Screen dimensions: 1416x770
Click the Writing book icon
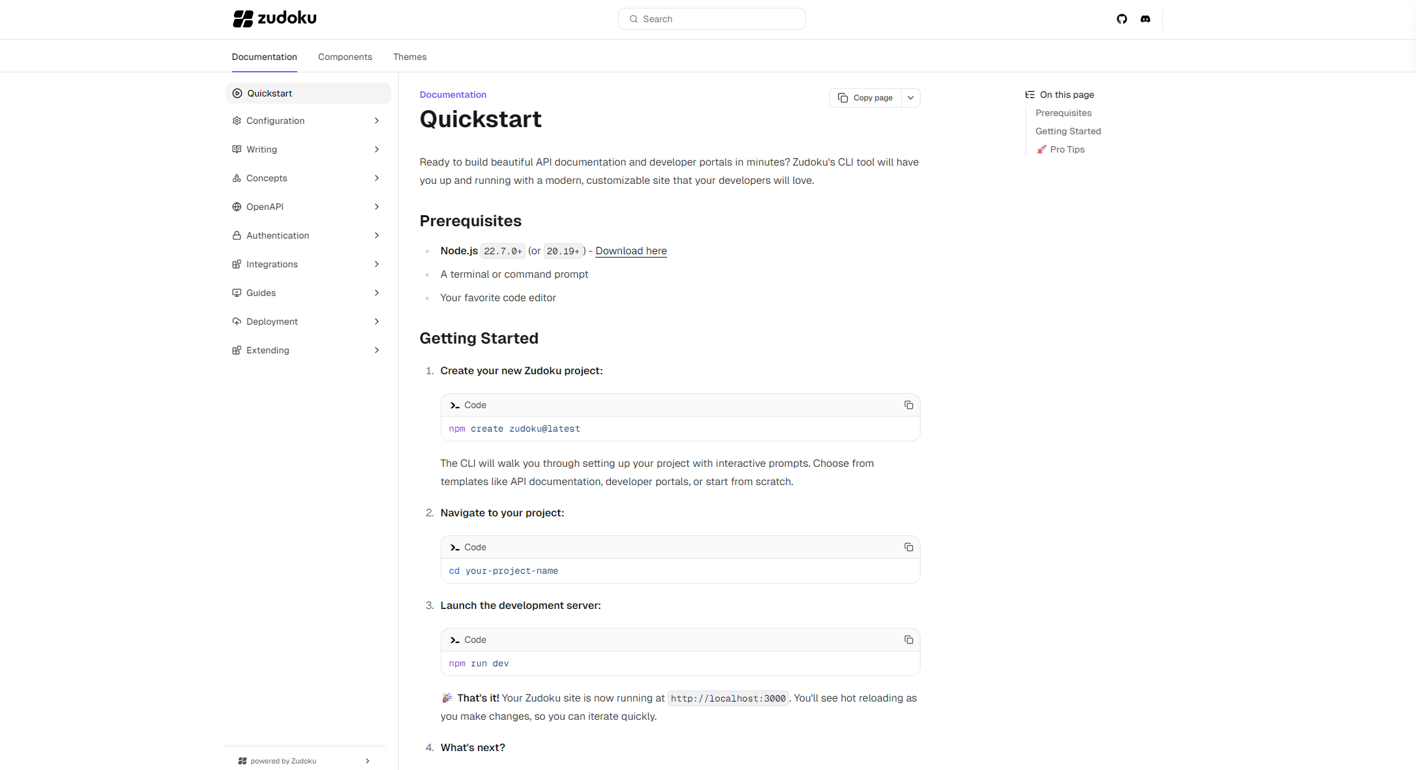[x=237, y=149]
